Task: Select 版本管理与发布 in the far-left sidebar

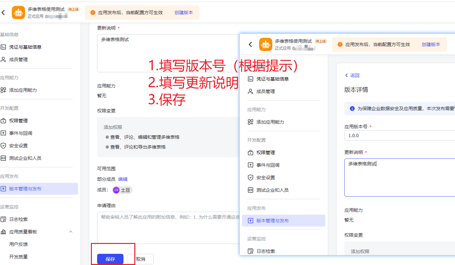Action: click(x=25, y=189)
